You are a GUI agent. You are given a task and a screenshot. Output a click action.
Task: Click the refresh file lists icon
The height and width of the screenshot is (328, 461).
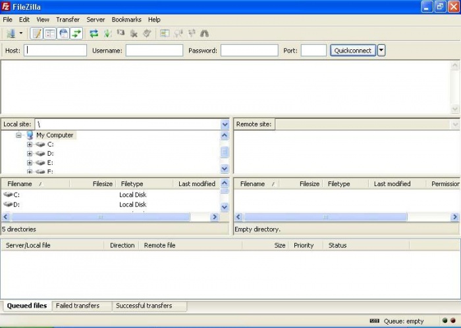[x=94, y=33]
